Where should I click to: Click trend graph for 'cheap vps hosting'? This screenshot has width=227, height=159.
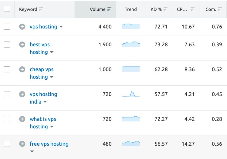(131, 69)
